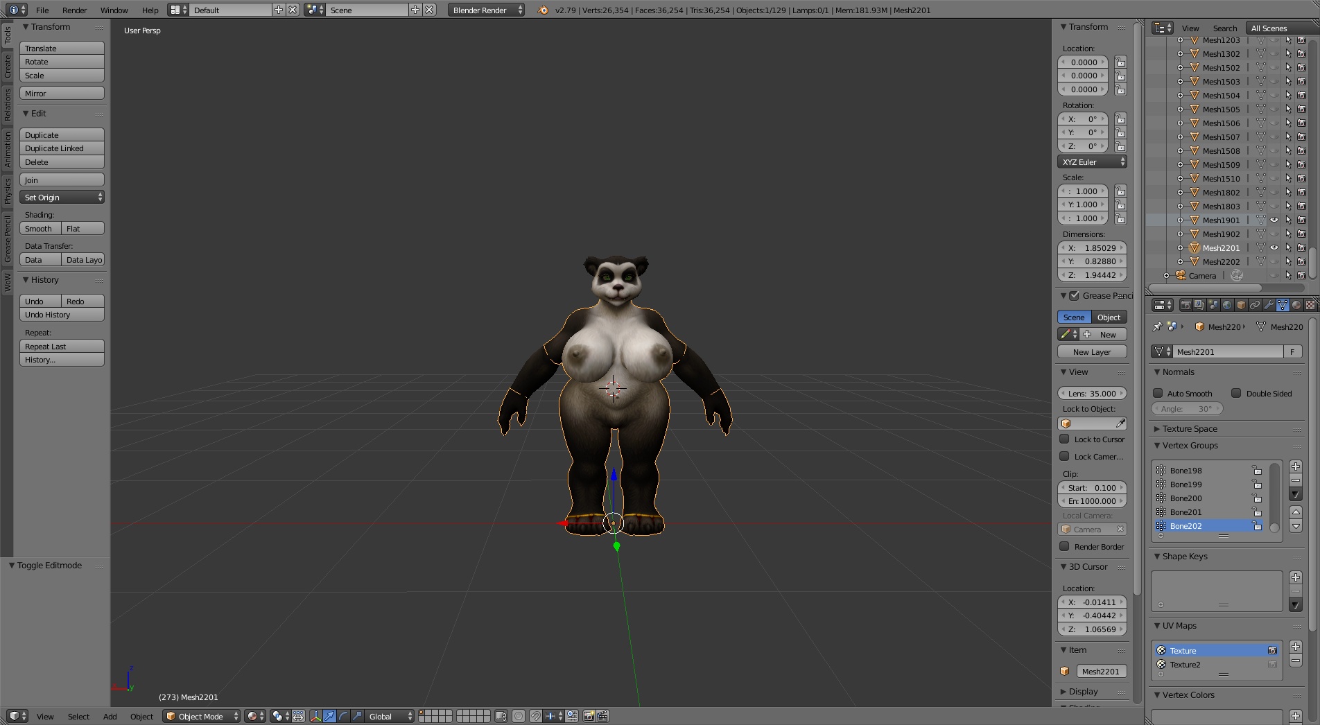Click the Mirror button
Image resolution: width=1320 pixels, height=725 pixels.
click(x=62, y=93)
